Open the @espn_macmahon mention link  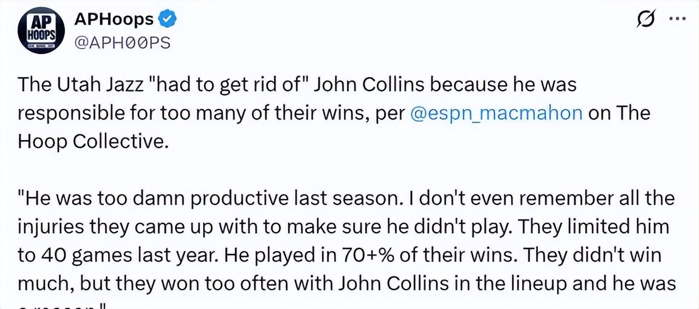pyautogui.click(x=495, y=113)
